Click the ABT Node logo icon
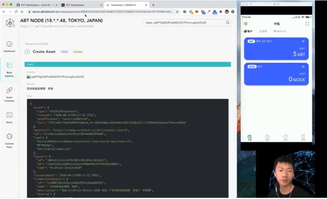This screenshot has height=199, width=327. [x=10, y=23]
